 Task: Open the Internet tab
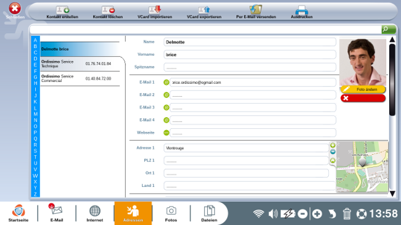(x=94, y=213)
